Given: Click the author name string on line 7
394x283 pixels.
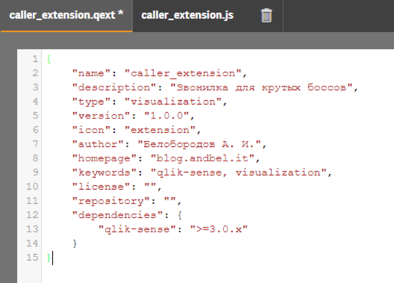Looking at the screenshot, I should pyautogui.click(x=200, y=144).
